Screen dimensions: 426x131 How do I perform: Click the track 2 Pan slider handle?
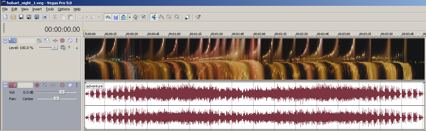point(56,98)
